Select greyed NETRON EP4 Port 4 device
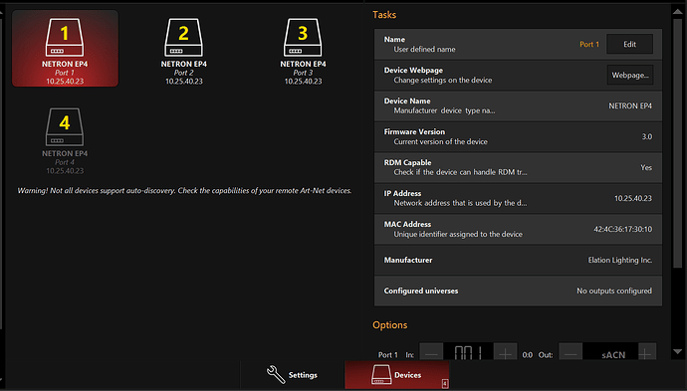Viewport: 687px width, 391px height. [65, 140]
